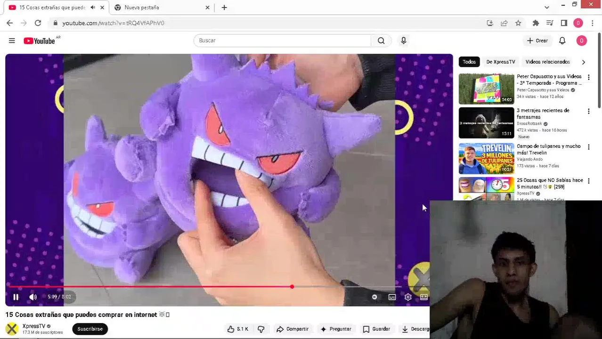Switch to theater mode
The width and height of the screenshot is (602, 339).
click(x=424, y=297)
